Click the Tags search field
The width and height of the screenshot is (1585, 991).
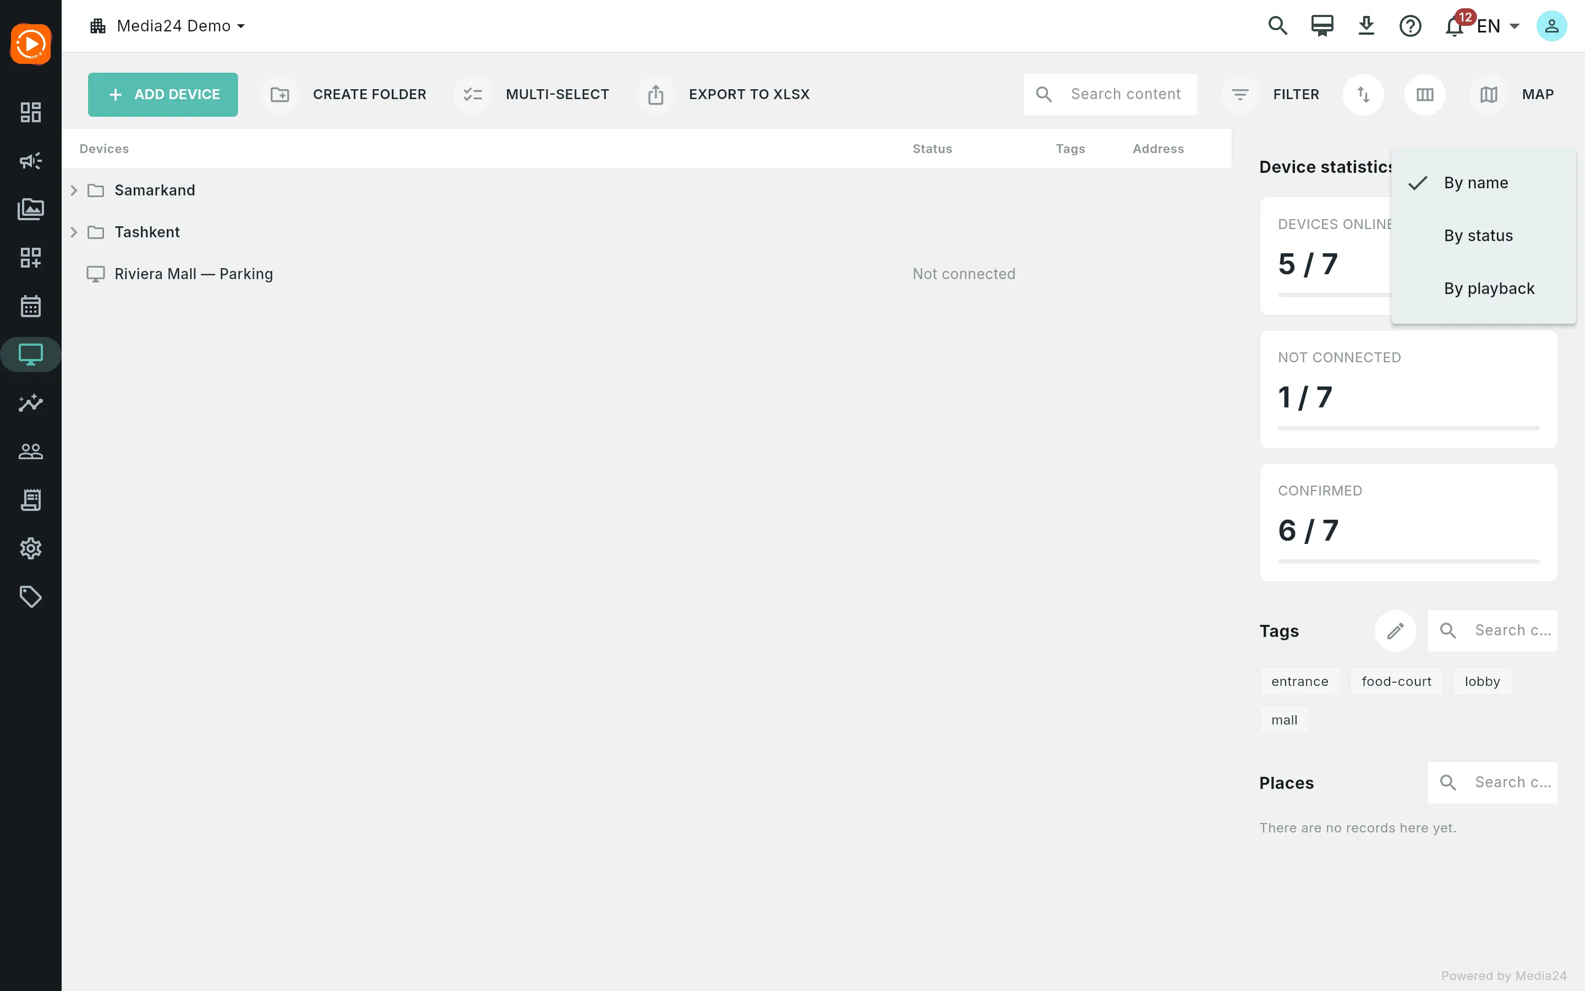click(1492, 630)
